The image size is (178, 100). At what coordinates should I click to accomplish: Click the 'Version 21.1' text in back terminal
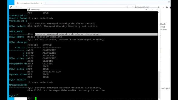tap(18, 21)
